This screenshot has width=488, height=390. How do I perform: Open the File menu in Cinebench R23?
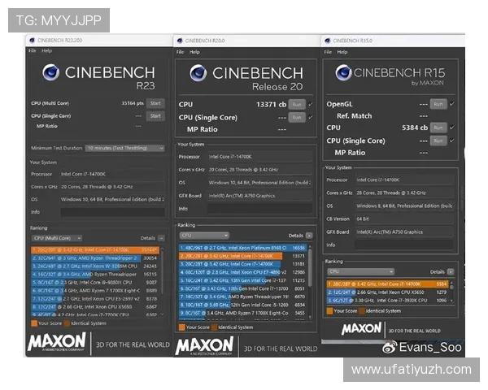[33, 50]
